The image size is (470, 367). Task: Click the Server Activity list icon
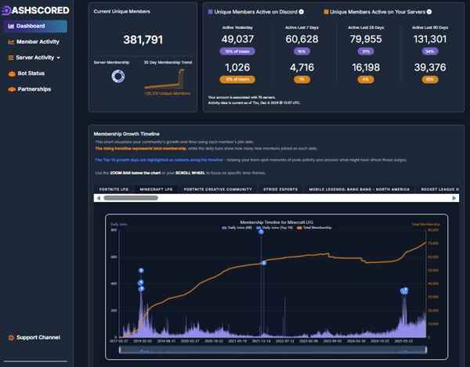coord(10,57)
